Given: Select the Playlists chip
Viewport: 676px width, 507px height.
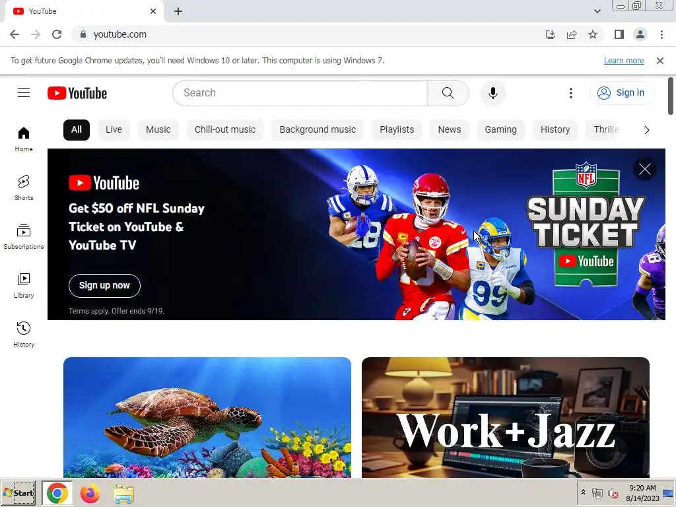Looking at the screenshot, I should click(x=397, y=130).
